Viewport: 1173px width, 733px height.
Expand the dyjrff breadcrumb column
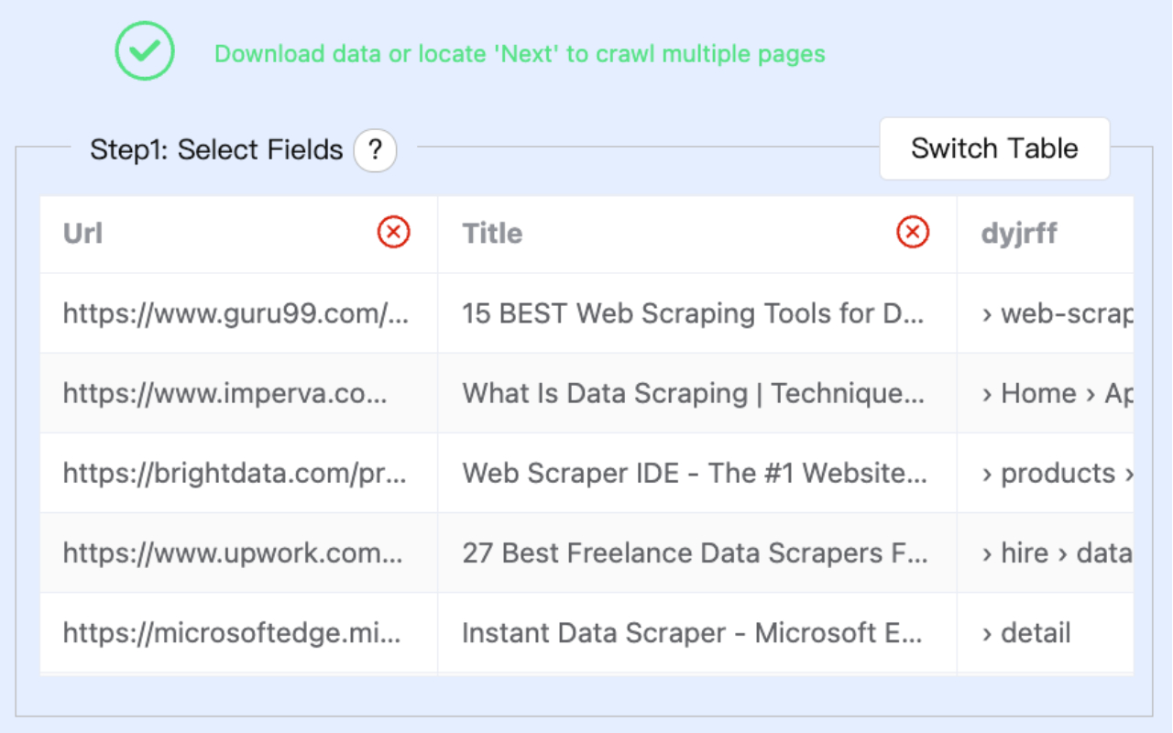1017,234
